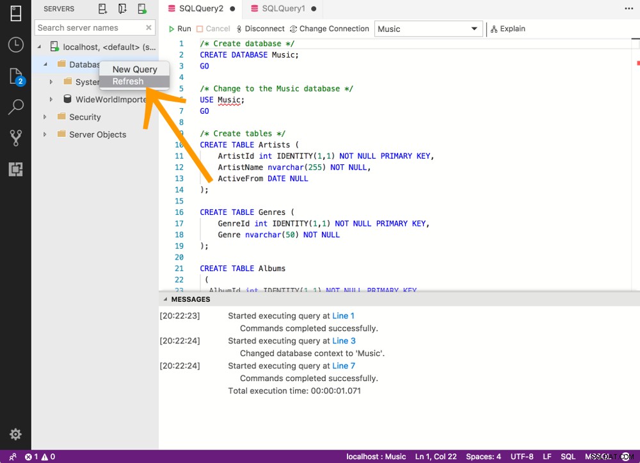Clear the server search box with the X
This screenshot has height=463, width=640.
(x=148, y=27)
